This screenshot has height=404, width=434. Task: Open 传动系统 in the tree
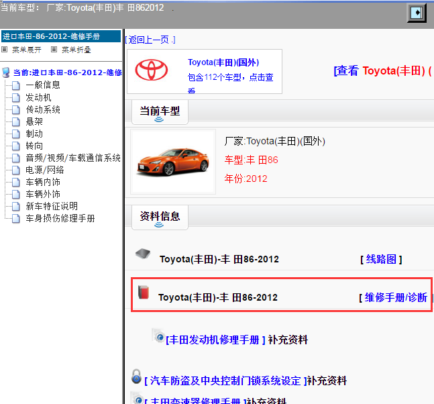point(43,109)
